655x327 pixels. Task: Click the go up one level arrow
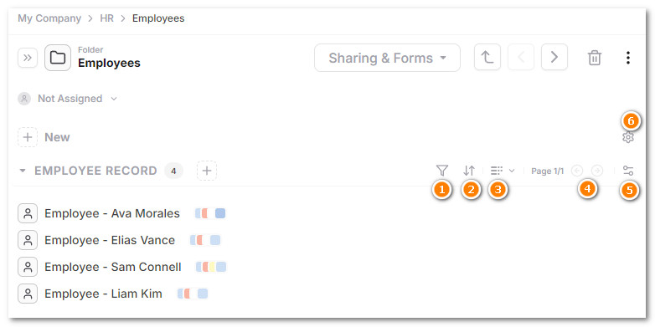click(x=487, y=57)
